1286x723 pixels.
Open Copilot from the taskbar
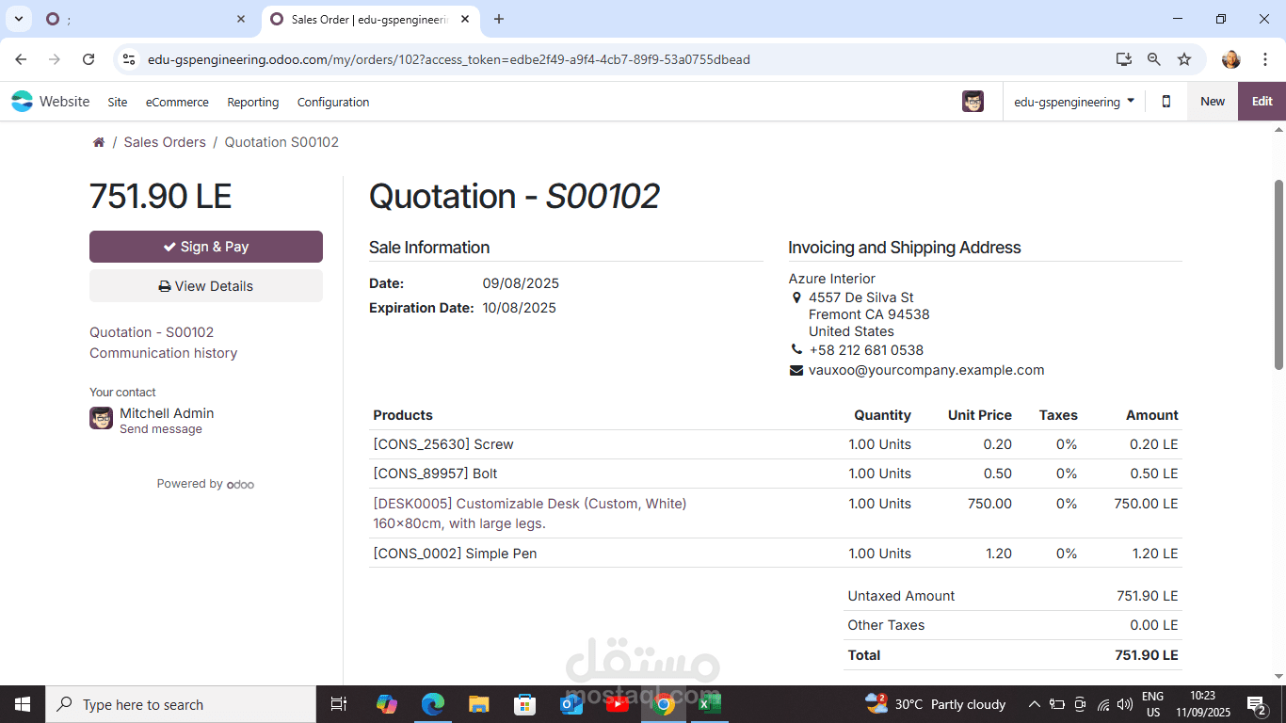(386, 704)
